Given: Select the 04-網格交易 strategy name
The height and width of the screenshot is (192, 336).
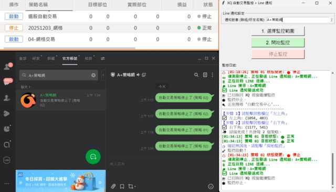Looking at the screenshot, I should (x=41, y=39).
